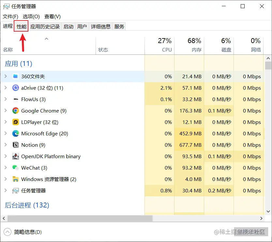Image resolution: width=272 pixels, height=242 pixels.
Task: Open the 文件(F) menu
Action: 10,17
